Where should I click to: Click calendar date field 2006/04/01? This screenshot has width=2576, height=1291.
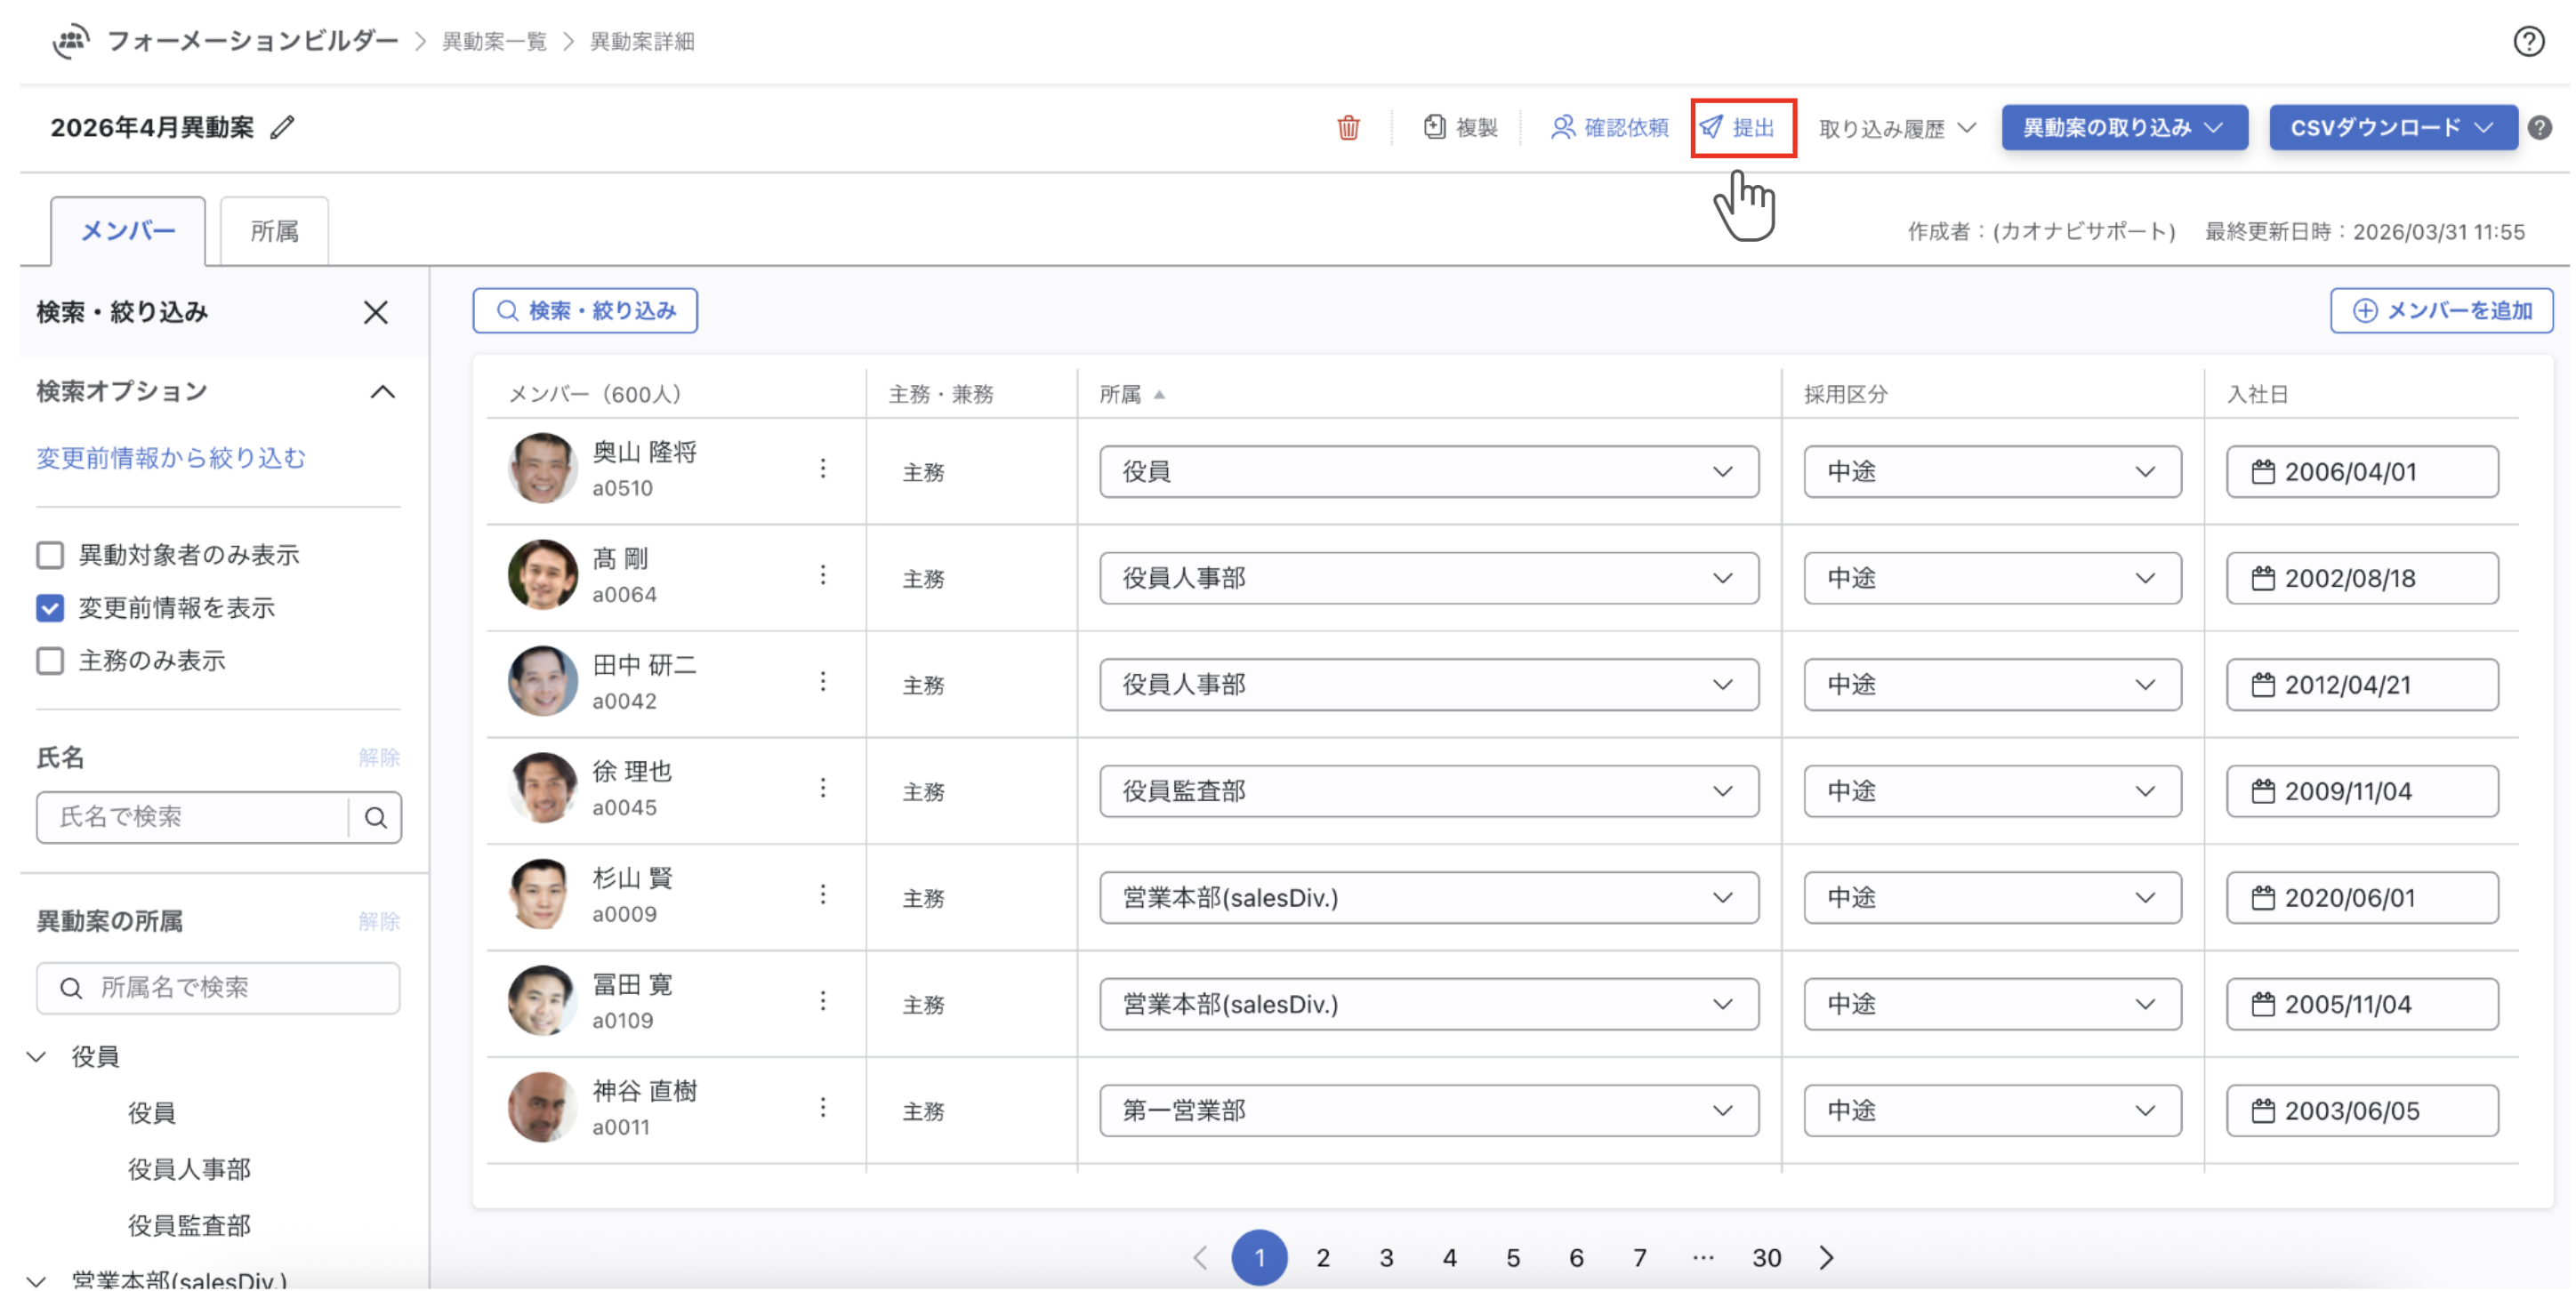click(x=2361, y=471)
